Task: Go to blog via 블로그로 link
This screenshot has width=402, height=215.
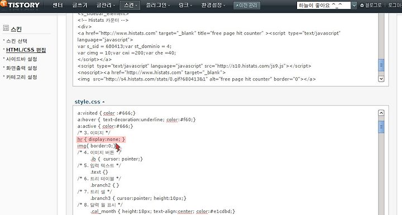Action: pyautogui.click(x=374, y=5)
